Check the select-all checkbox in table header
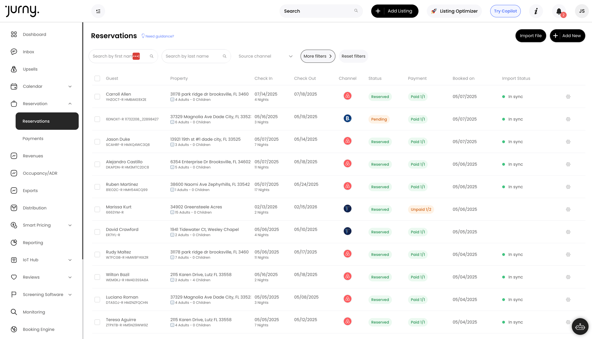The image size is (592, 339). pos(97,79)
